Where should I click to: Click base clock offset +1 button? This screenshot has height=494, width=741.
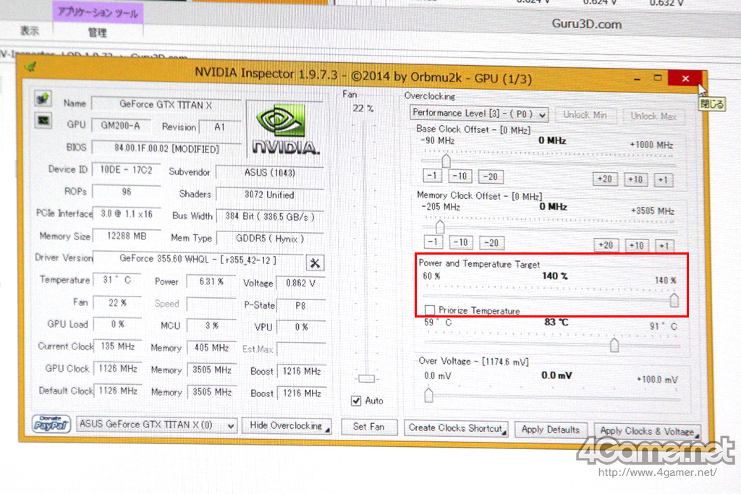664,180
